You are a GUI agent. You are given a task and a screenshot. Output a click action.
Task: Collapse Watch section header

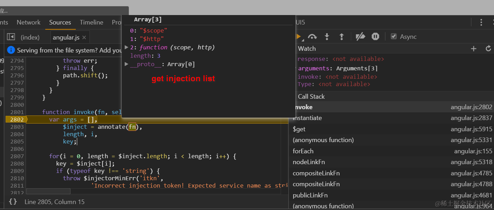(307, 49)
